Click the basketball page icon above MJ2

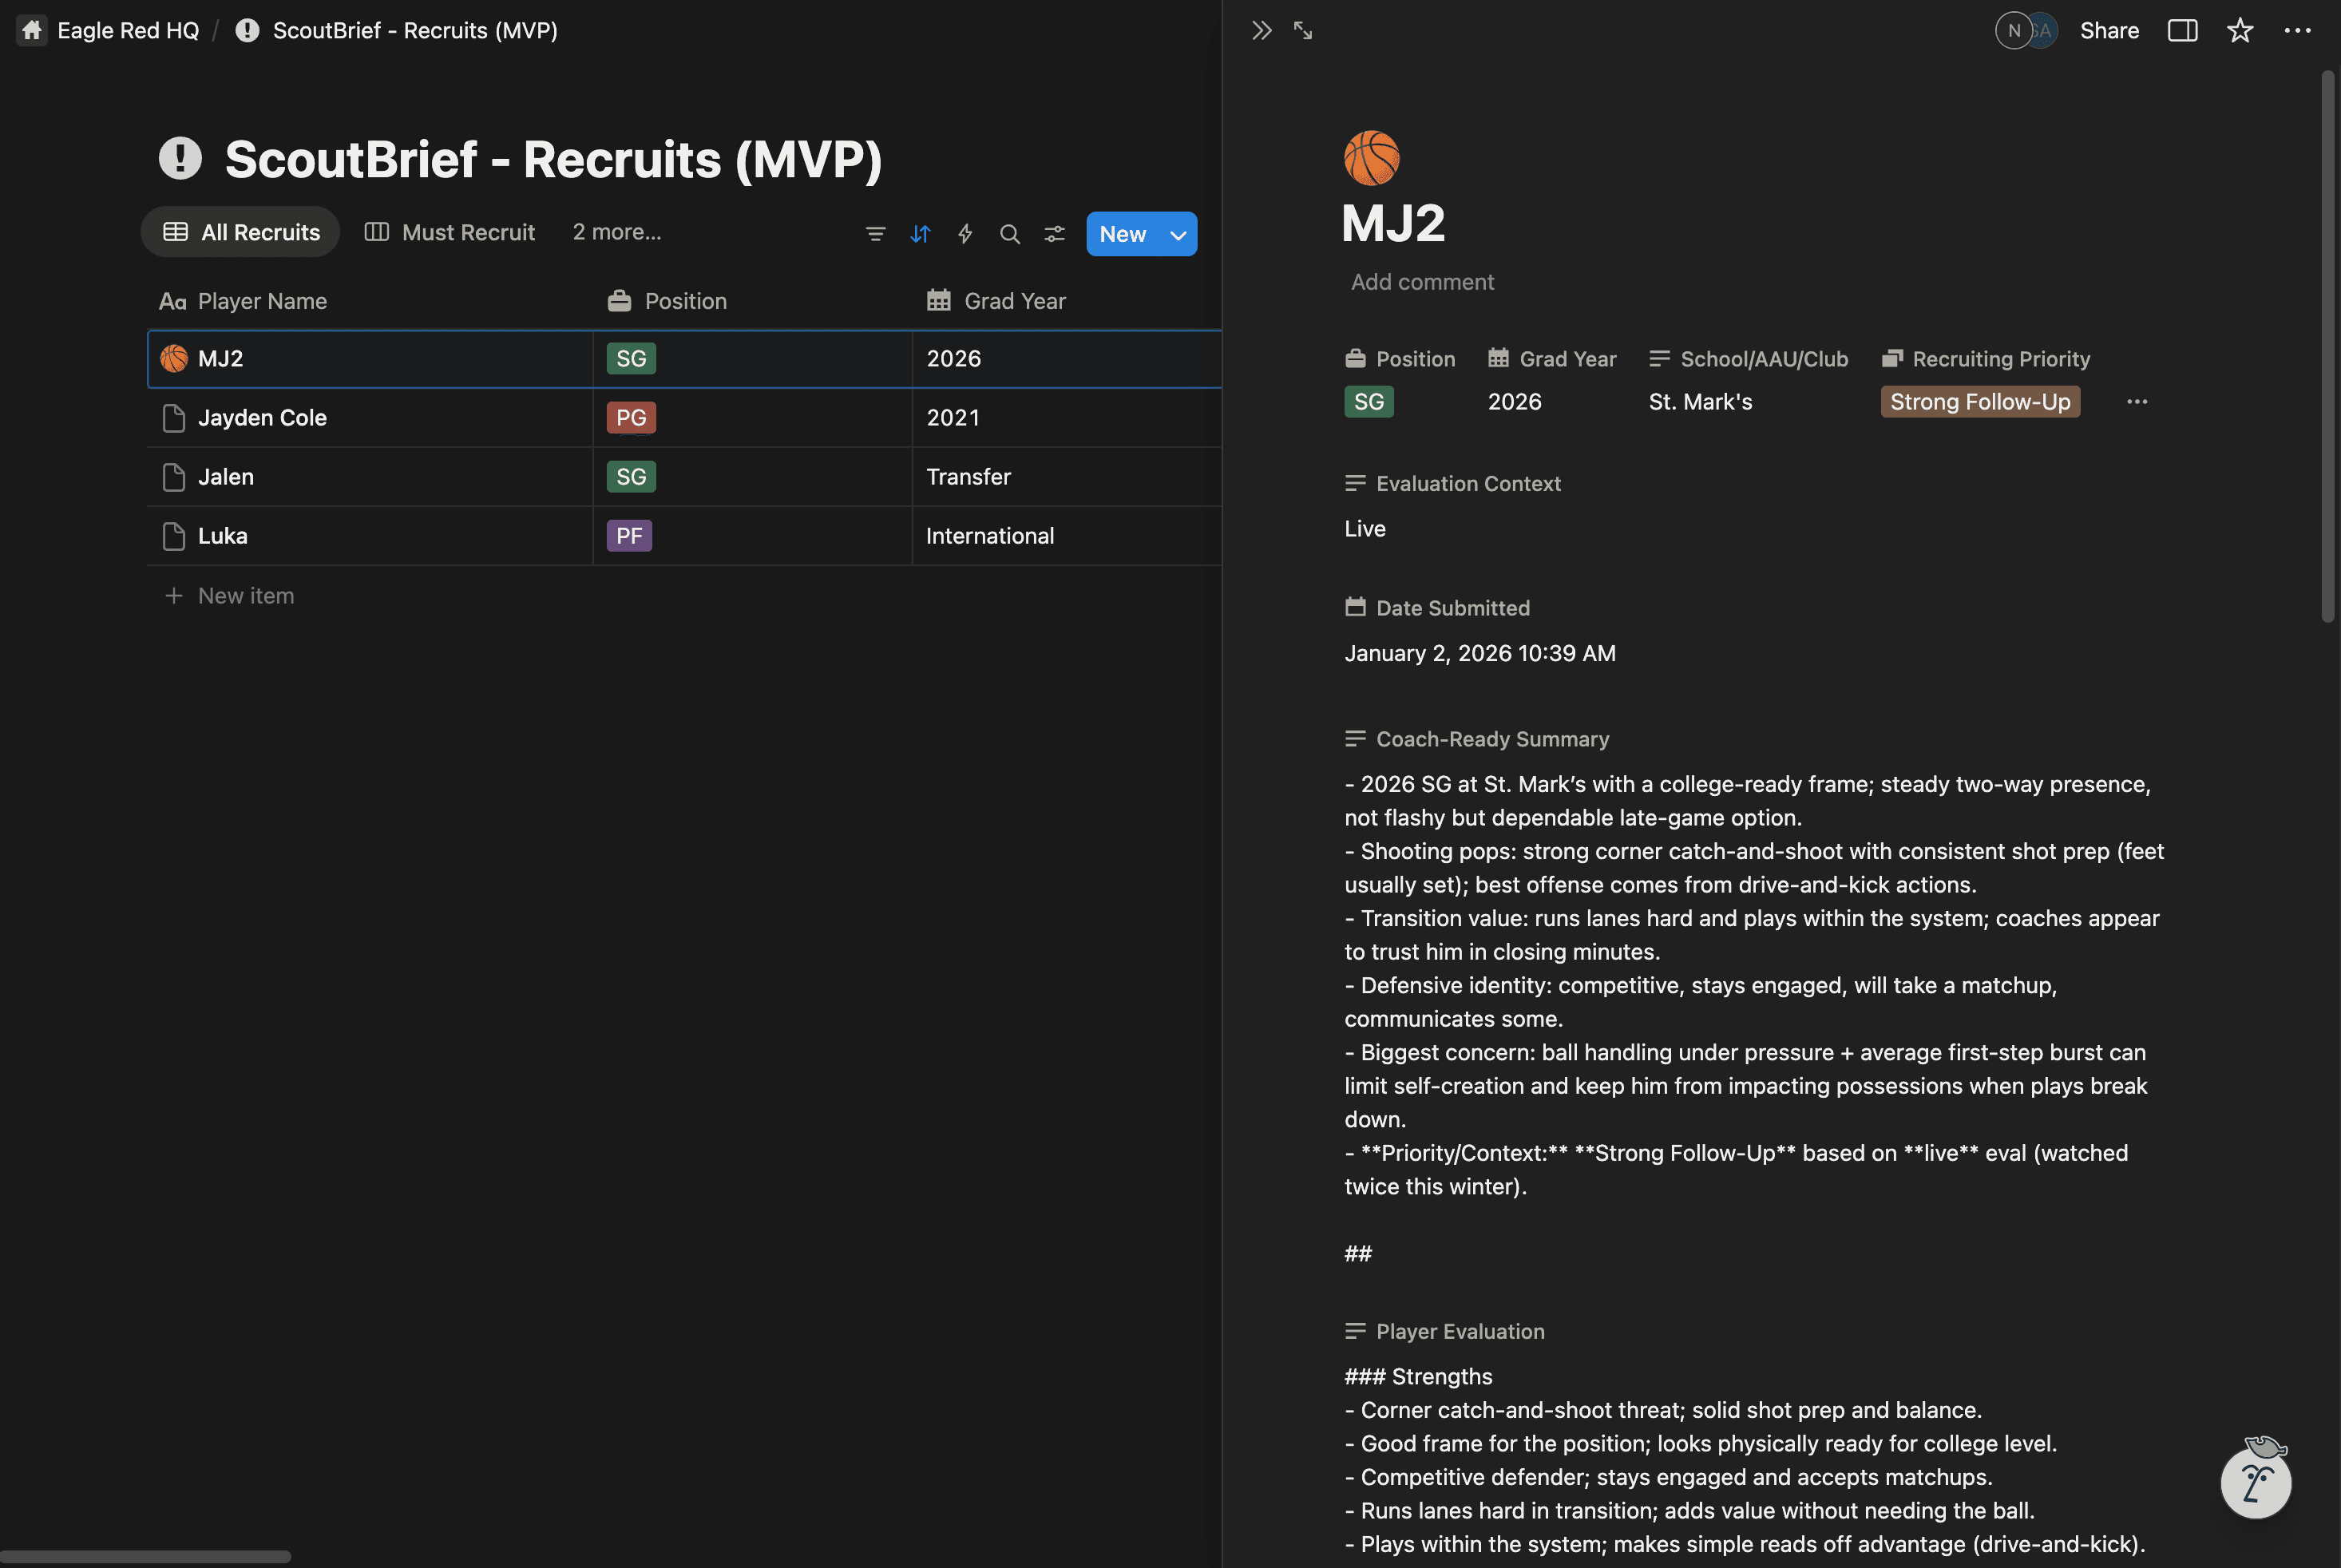1372,157
